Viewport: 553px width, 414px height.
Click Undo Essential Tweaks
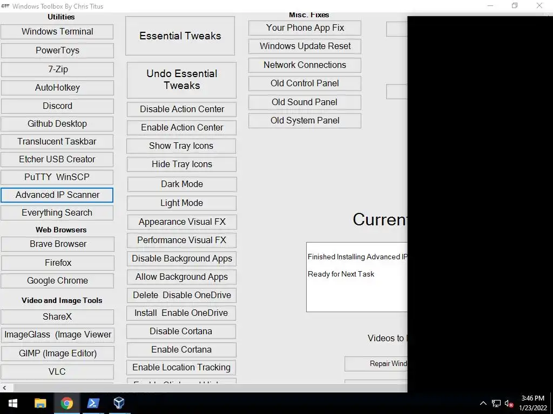[181, 80]
